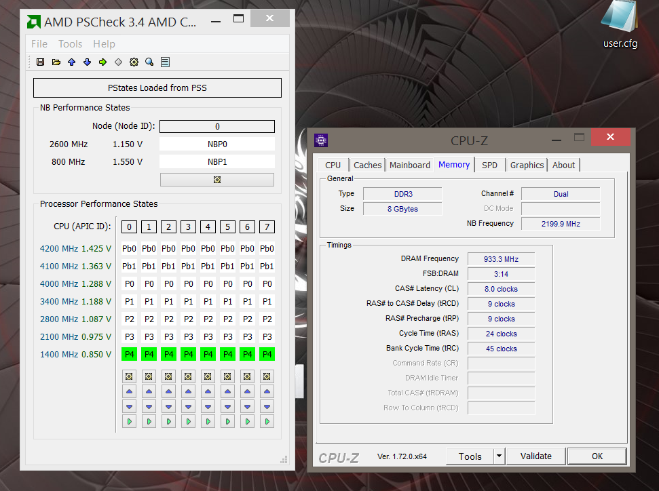Image resolution: width=659 pixels, height=491 pixels.
Task: Click the Tools button in CPU-Z
Action: [x=470, y=456]
